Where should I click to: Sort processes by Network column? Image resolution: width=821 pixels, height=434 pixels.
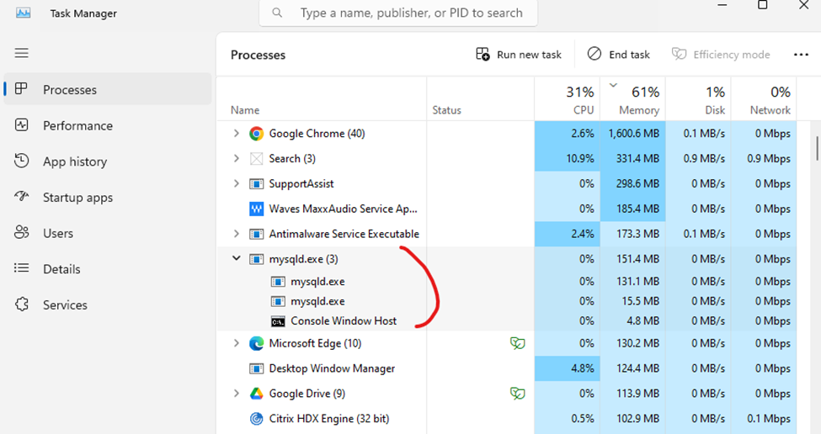point(764,98)
